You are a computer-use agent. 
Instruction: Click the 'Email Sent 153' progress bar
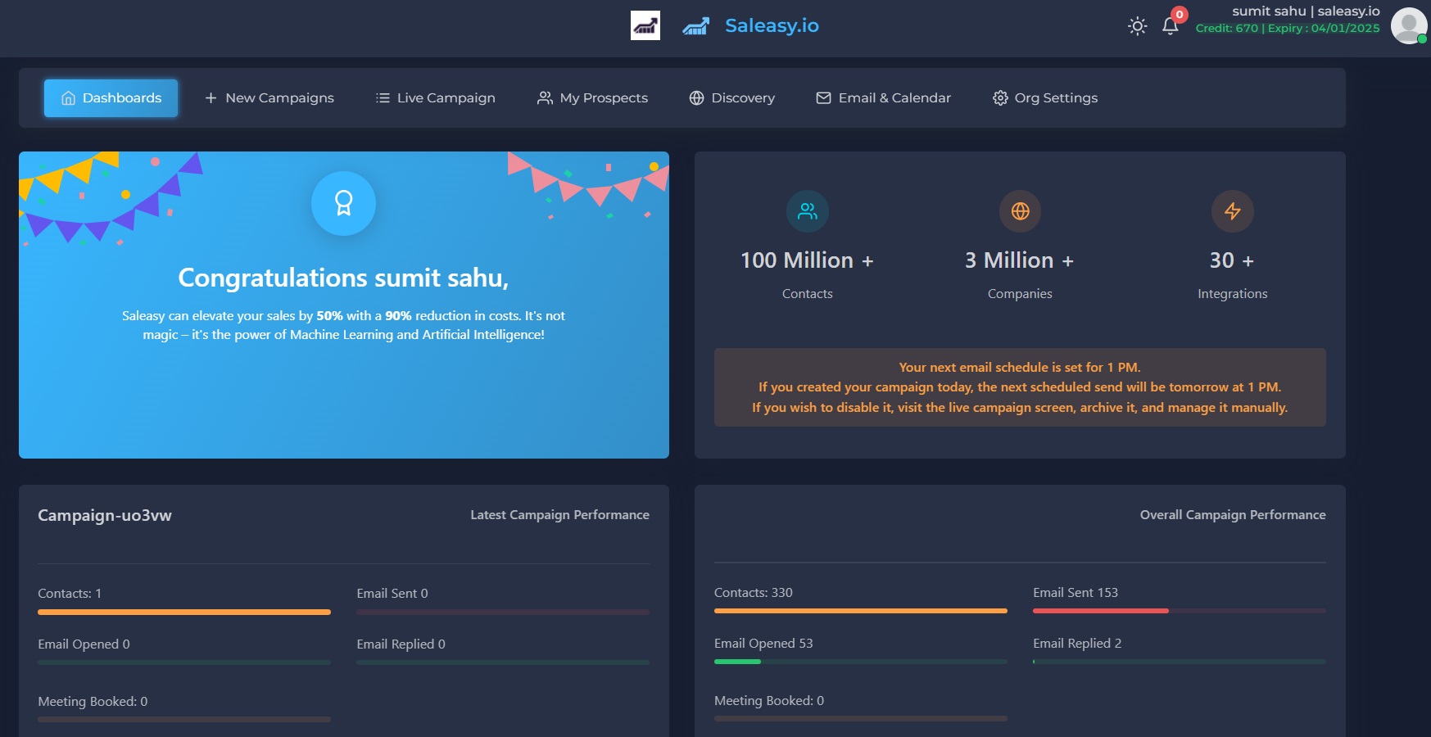[x=1180, y=611]
